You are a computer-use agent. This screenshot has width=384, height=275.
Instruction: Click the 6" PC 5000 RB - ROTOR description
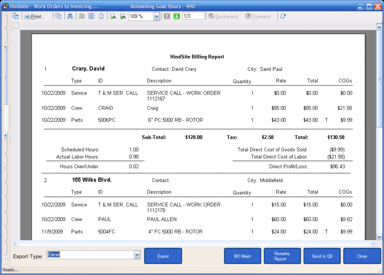click(175, 120)
